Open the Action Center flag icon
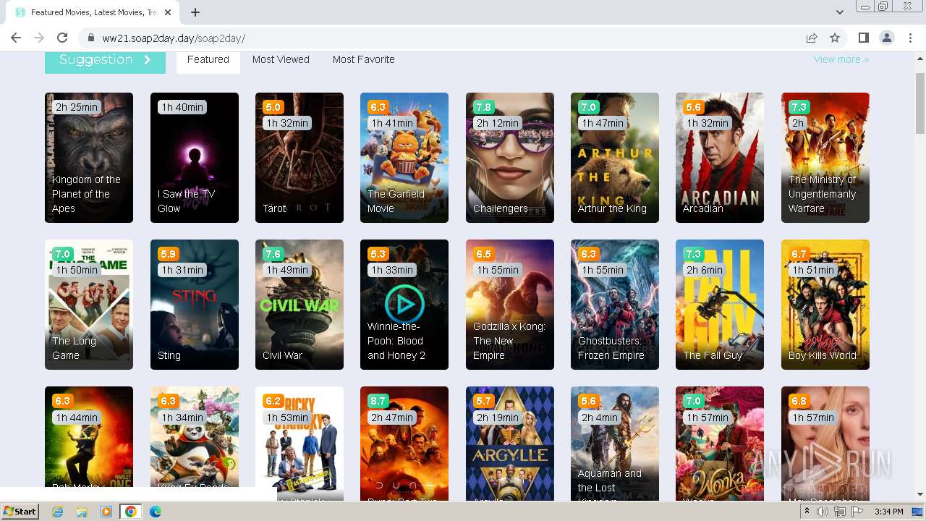926x521 pixels. tap(857, 512)
